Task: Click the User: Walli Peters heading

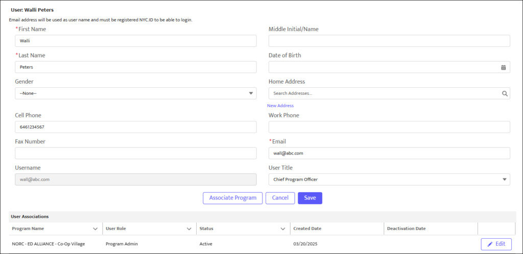Action: [32, 10]
